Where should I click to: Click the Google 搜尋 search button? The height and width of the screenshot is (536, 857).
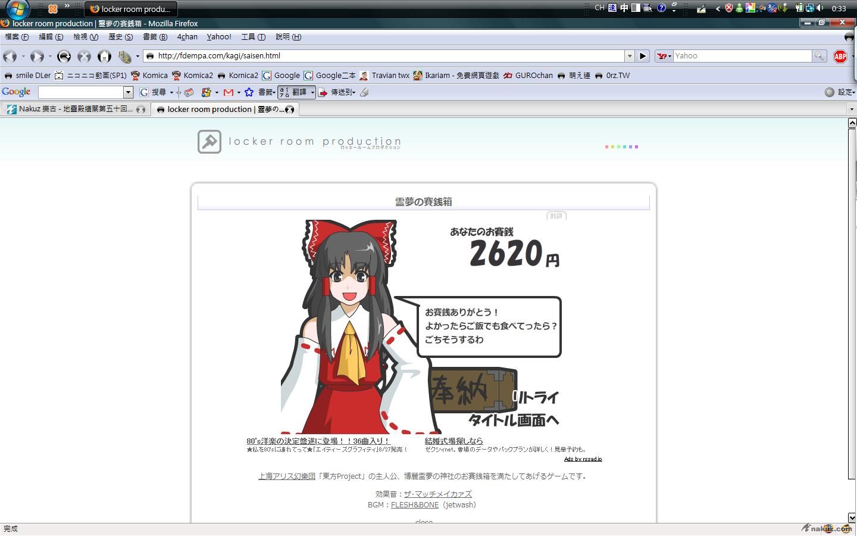[x=154, y=92]
